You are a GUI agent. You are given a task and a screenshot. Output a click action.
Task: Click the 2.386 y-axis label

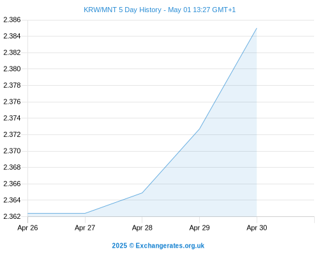coord(12,20)
